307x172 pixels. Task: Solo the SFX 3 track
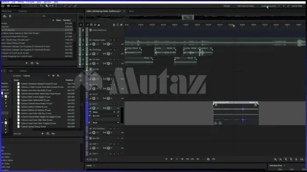tap(114, 104)
